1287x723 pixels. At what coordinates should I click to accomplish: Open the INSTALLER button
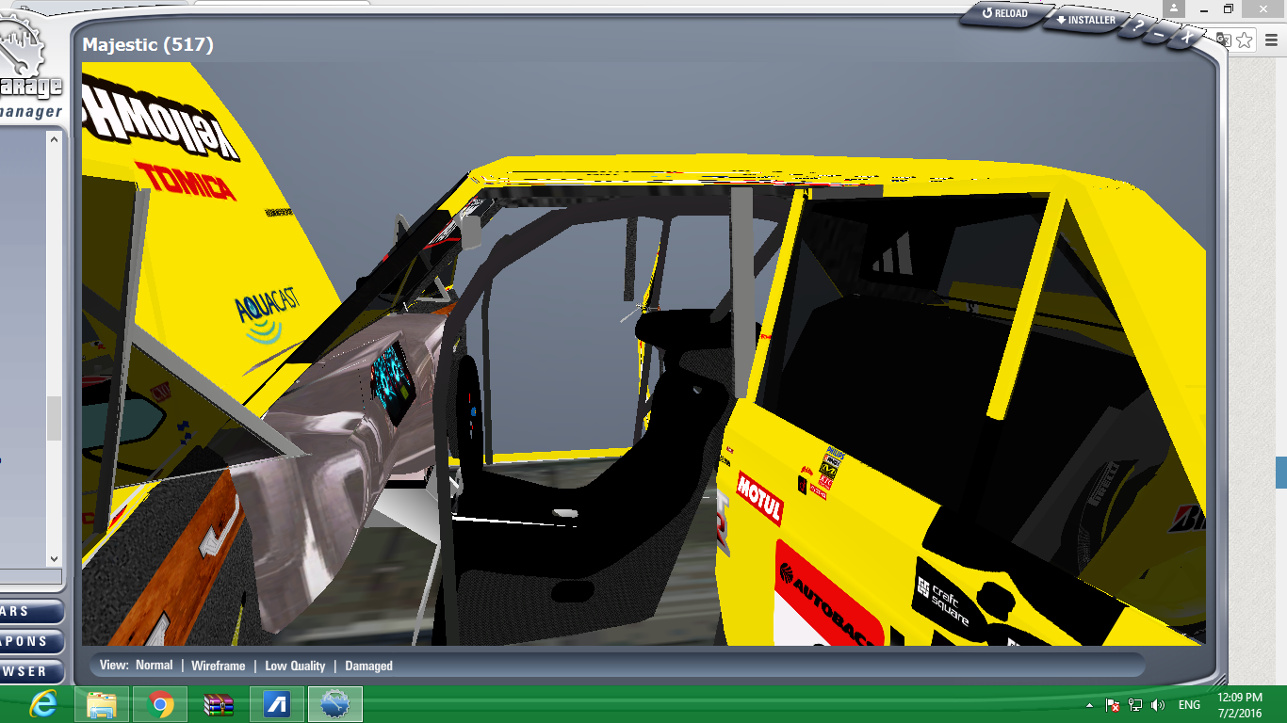point(1085,20)
